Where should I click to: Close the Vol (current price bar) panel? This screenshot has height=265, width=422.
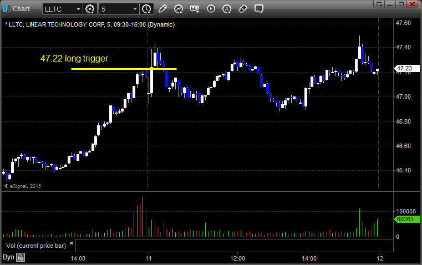coord(72,243)
